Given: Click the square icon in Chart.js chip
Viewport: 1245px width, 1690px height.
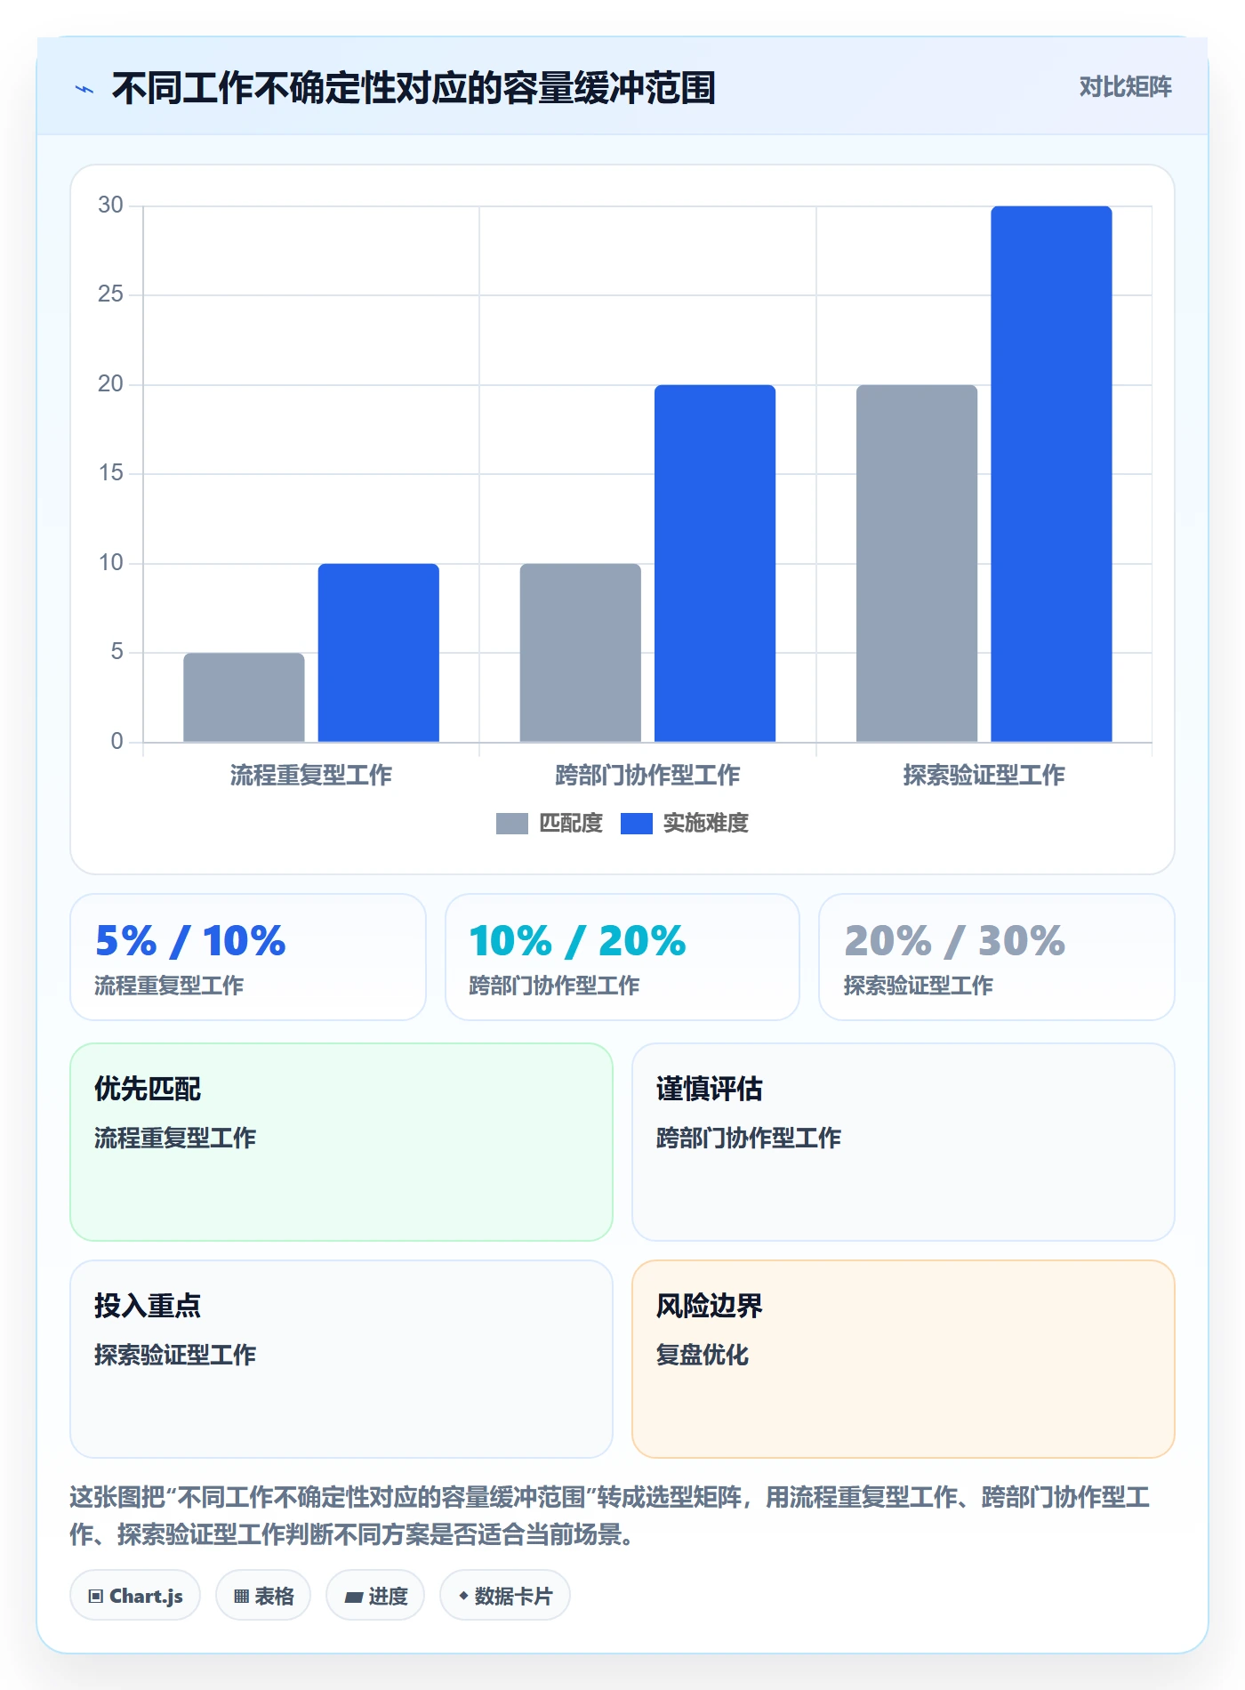Looking at the screenshot, I should [x=96, y=1597].
